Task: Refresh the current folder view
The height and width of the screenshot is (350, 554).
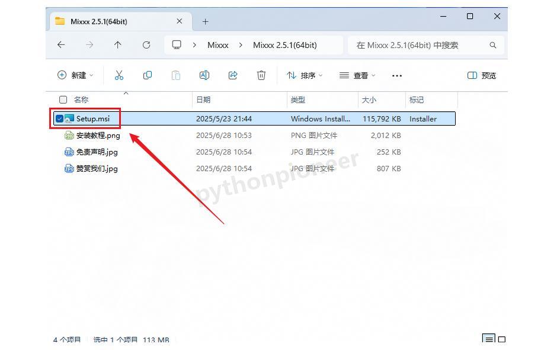Action: 146,45
